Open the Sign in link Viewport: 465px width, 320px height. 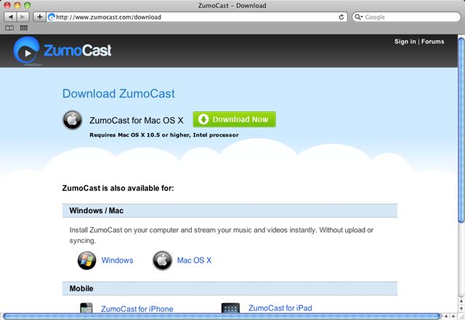click(405, 41)
